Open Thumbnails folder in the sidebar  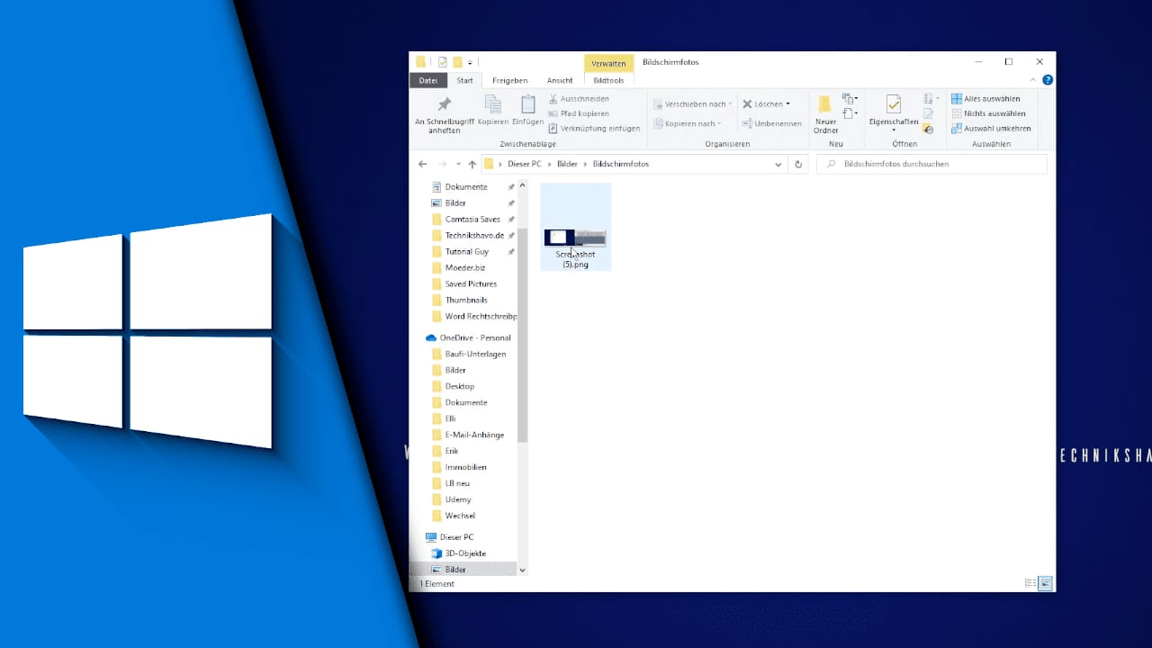[x=466, y=300]
